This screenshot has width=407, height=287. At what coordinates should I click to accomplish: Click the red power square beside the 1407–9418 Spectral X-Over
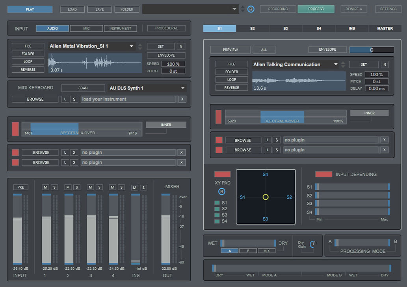coord(15,129)
